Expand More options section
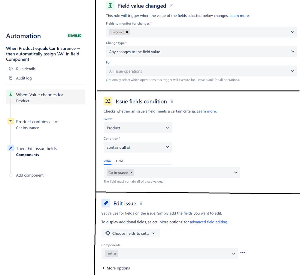300x275 pixels. (116, 268)
